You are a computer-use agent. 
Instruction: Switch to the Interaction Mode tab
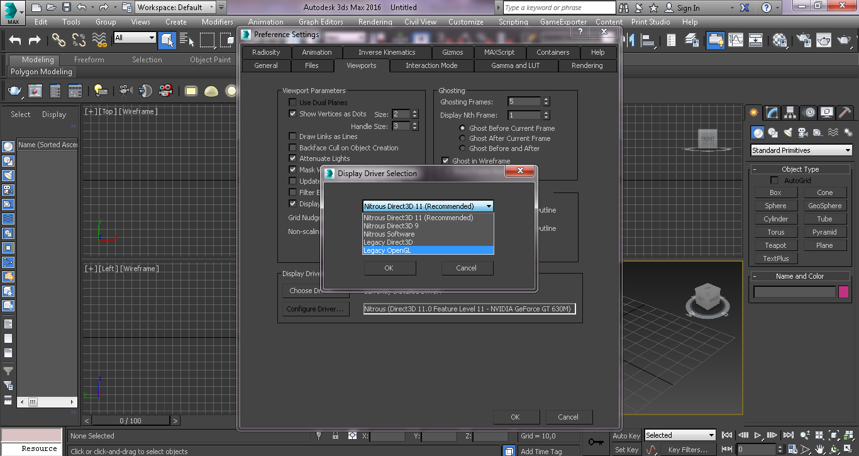431,65
